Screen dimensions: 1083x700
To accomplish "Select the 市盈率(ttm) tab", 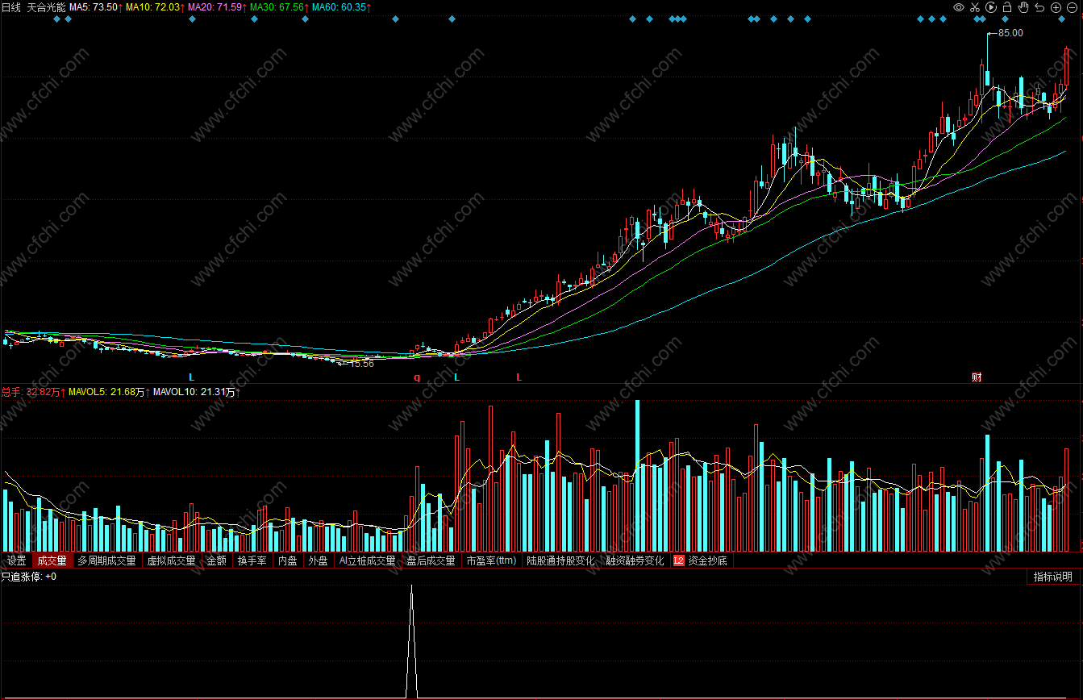I will [x=491, y=560].
